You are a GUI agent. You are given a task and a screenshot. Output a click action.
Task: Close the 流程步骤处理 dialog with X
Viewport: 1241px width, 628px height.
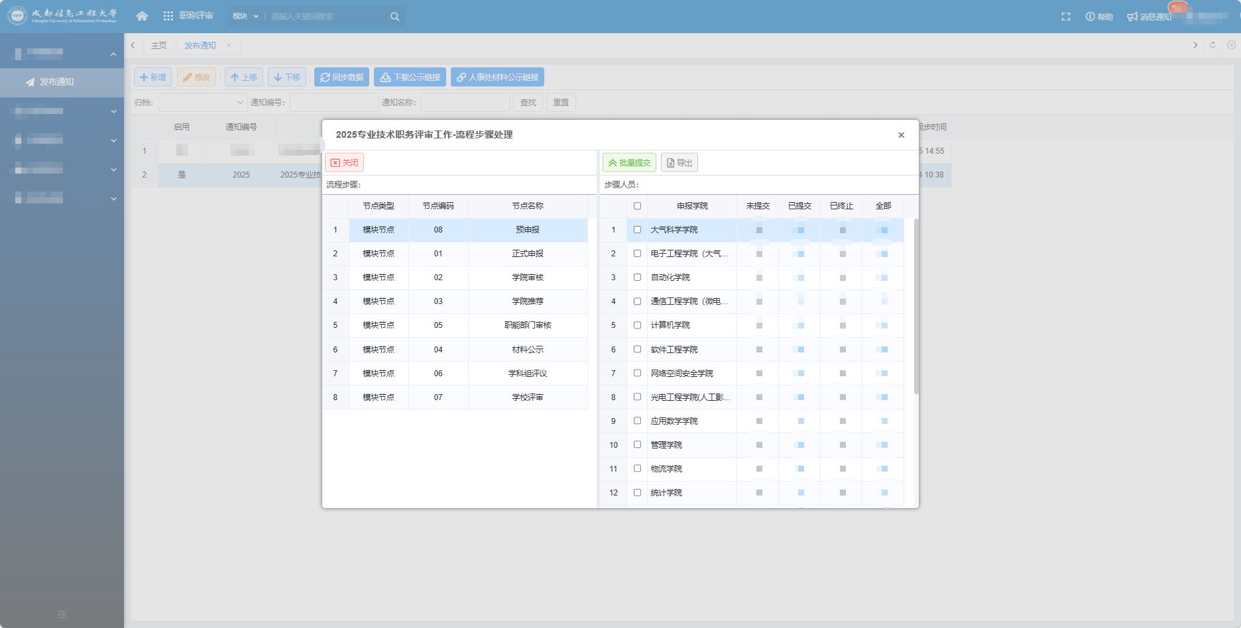[x=901, y=135]
